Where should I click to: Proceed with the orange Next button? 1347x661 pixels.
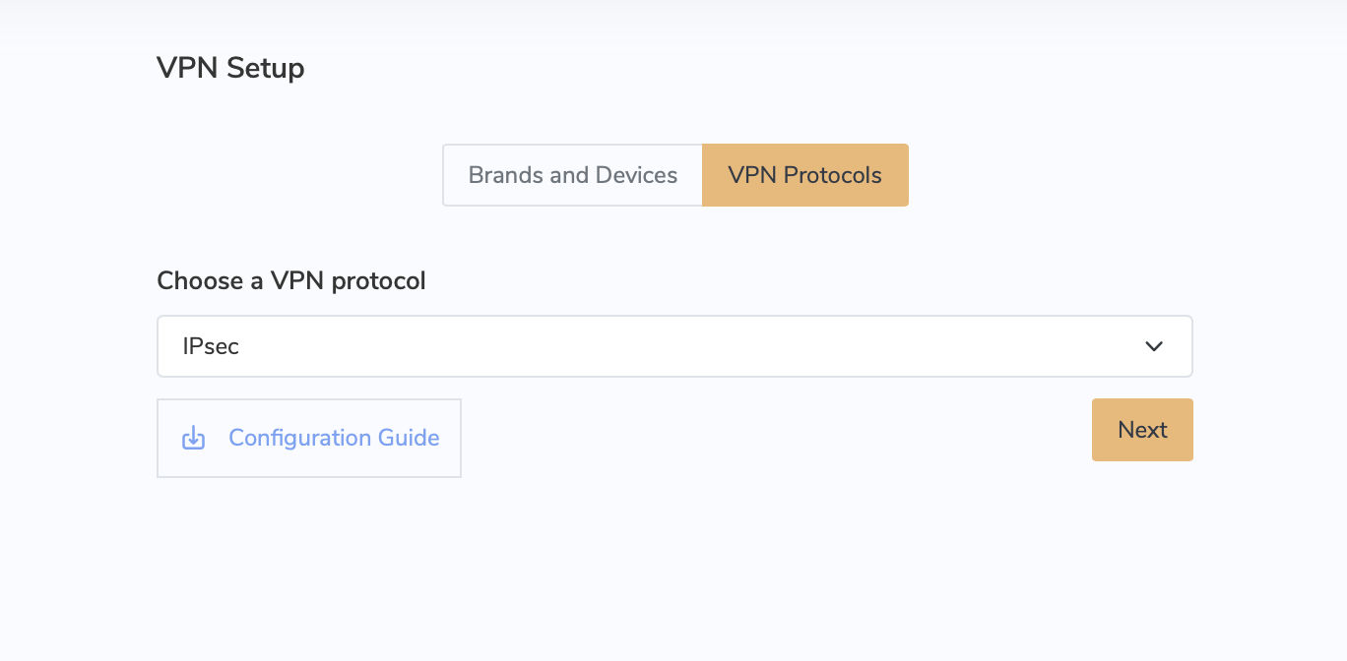click(1142, 430)
